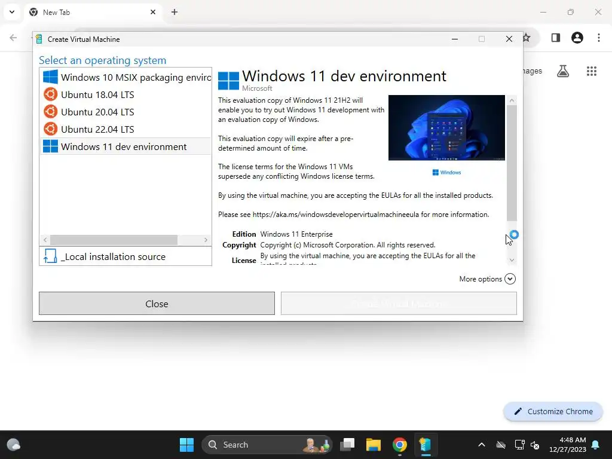
Task: Click the More options label
Action: click(x=481, y=279)
